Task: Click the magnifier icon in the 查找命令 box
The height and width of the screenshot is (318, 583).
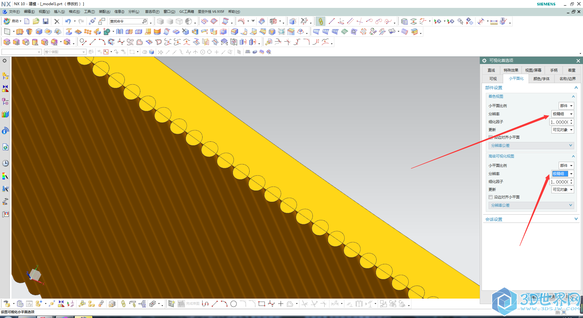Action: [x=145, y=21]
